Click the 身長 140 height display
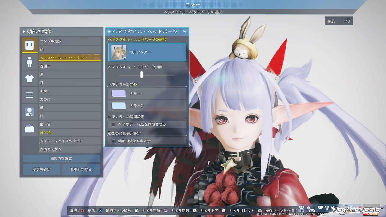The height and width of the screenshot is (217, 386). point(338,21)
